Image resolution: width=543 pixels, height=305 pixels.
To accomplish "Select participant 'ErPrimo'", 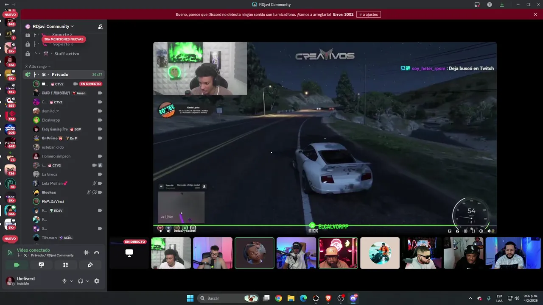I will pyautogui.click(x=68, y=138).
